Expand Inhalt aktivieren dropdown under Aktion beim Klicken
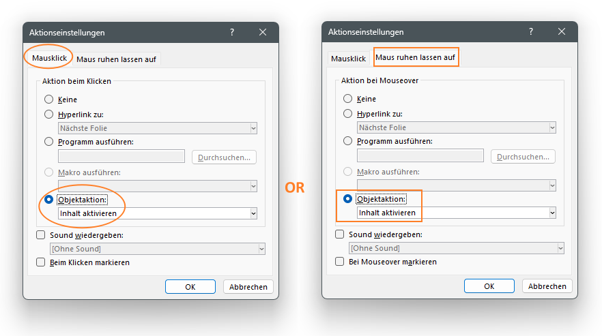Screen dimensions: 602x336 [253, 213]
